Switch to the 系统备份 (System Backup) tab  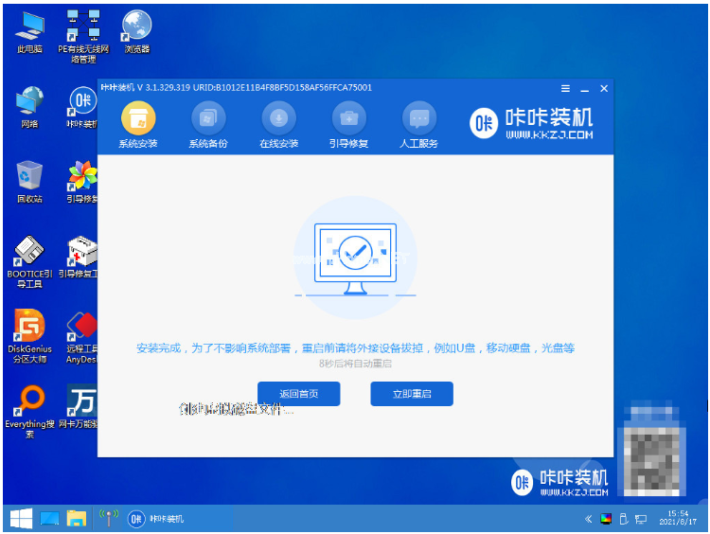208,125
